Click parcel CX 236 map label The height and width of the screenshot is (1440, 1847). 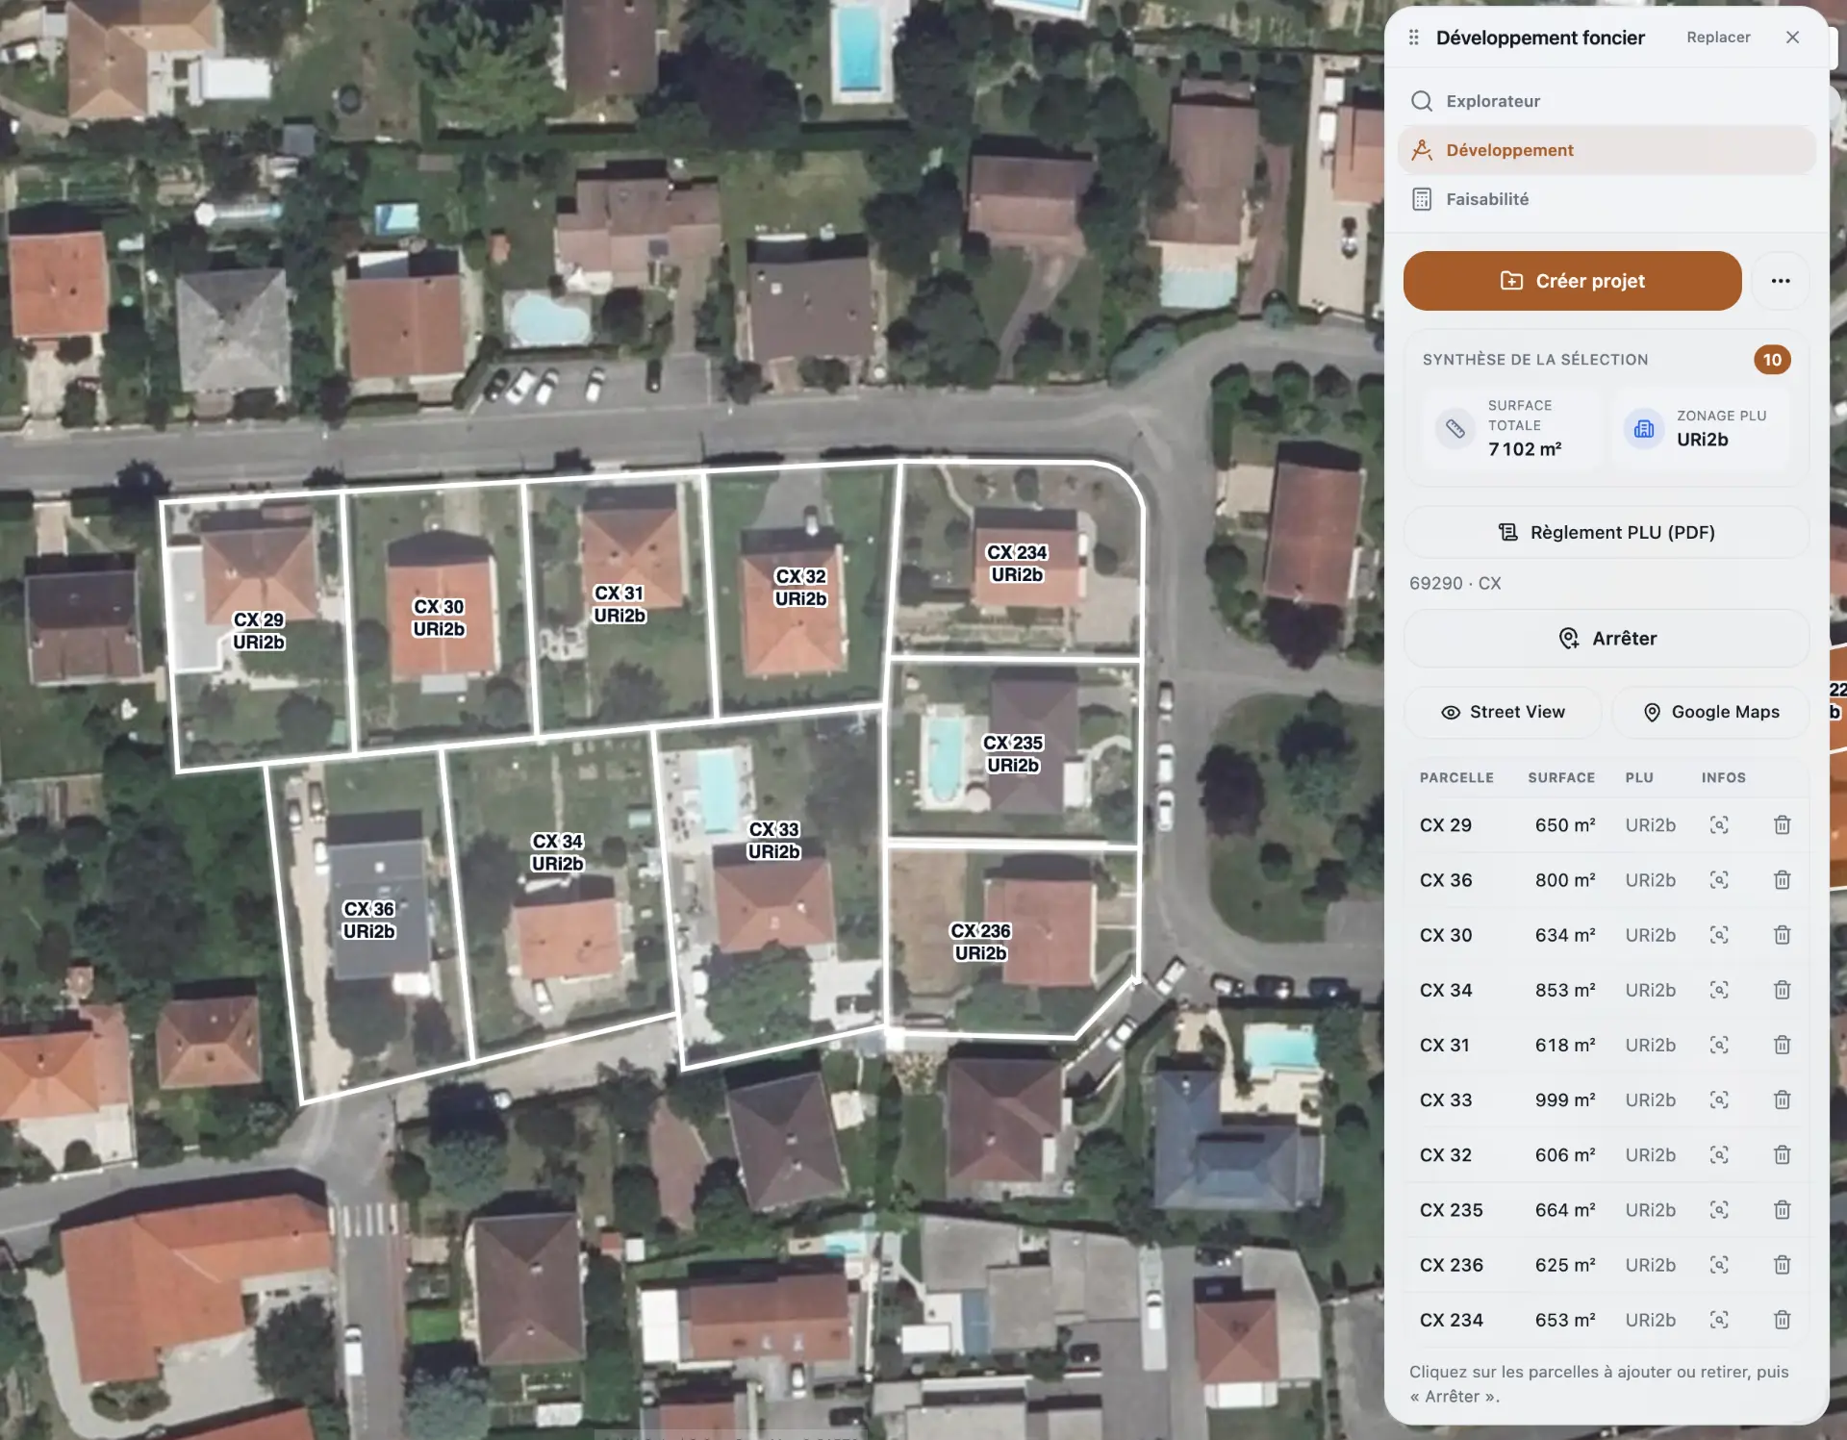tap(980, 942)
